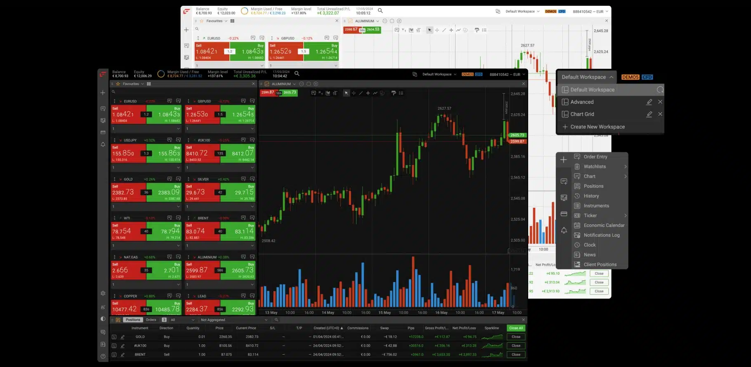Open H1 timeframe selector in dark chart
The width and height of the screenshot is (751, 367).
tap(321, 93)
